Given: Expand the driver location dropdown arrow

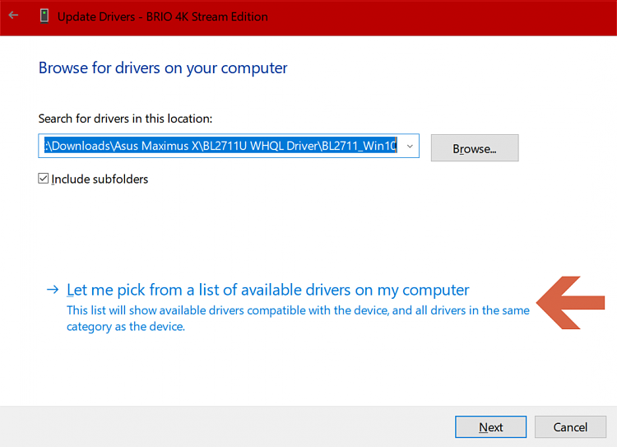Looking at the screenshot, I should (x=410, y=147).
